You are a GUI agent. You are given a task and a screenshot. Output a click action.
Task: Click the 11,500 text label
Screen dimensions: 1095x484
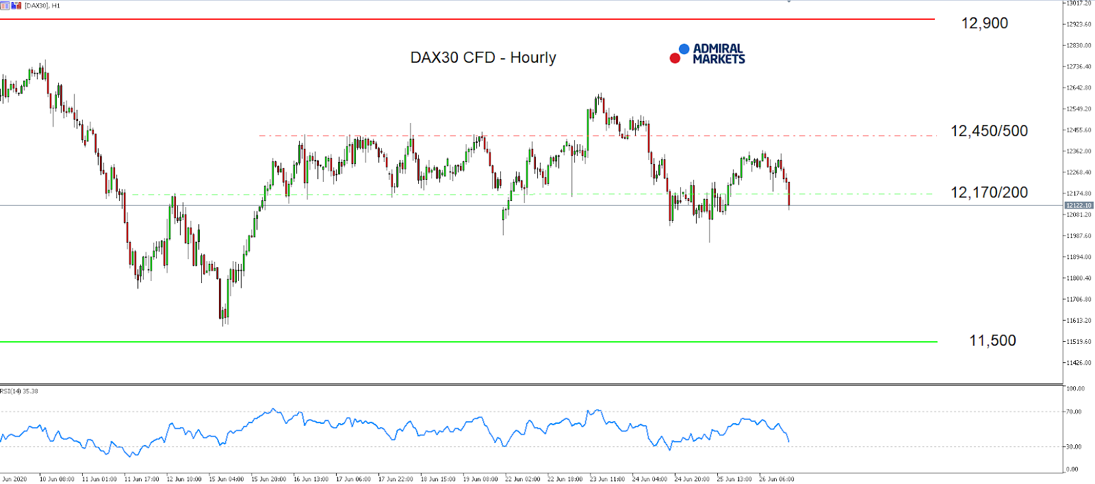pos(992,340)
